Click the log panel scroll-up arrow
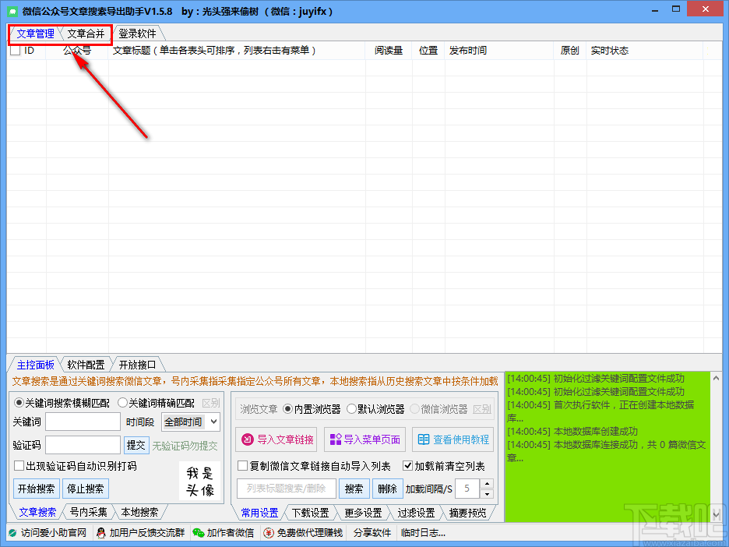The width and height of the screenshot is (729, 547). click(x=716, y=379)
